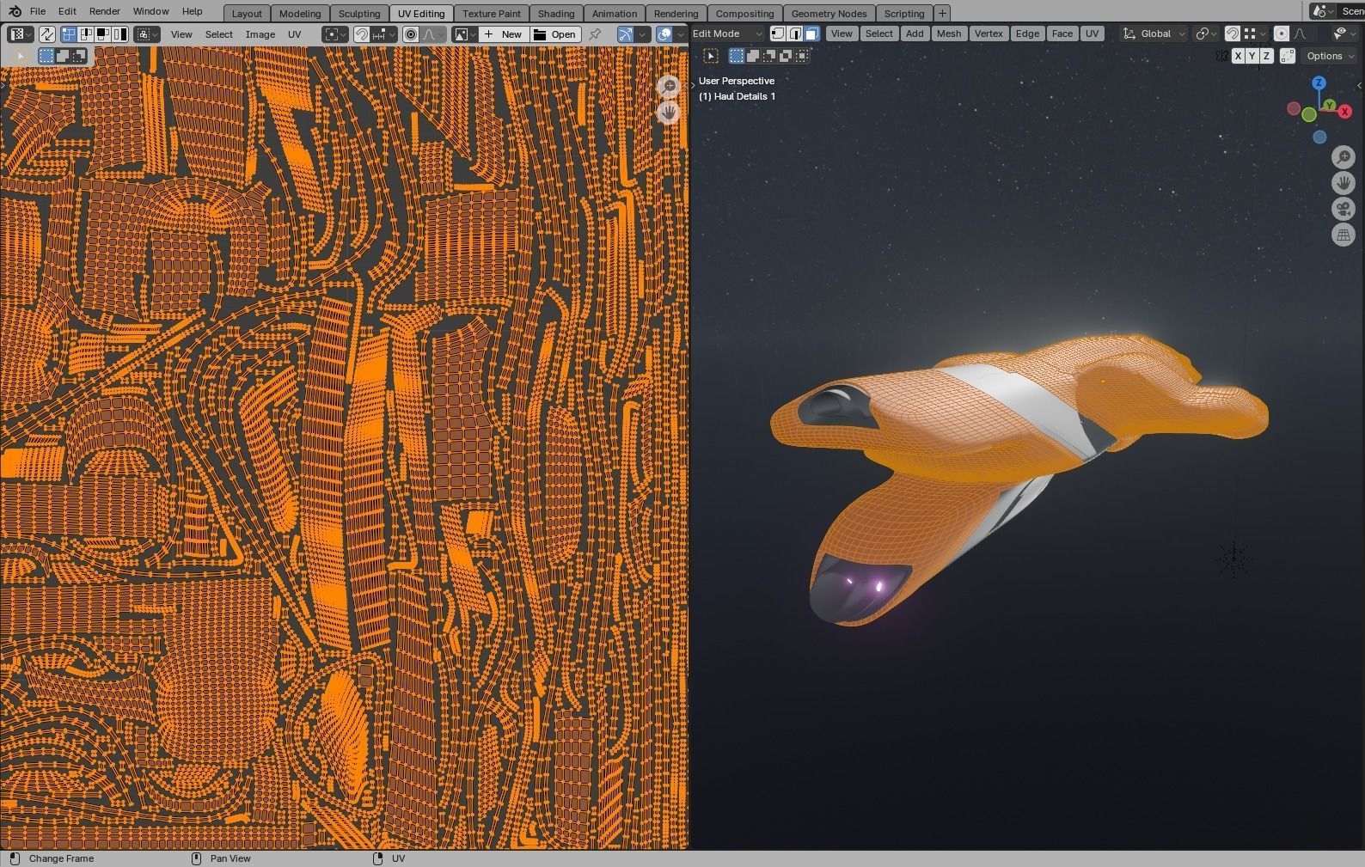Image resolution: width=1365 pixels, height=867 pixels.
Task: Switch perspective/orthographic with grid icon
Action: (x=1344, y=235)
